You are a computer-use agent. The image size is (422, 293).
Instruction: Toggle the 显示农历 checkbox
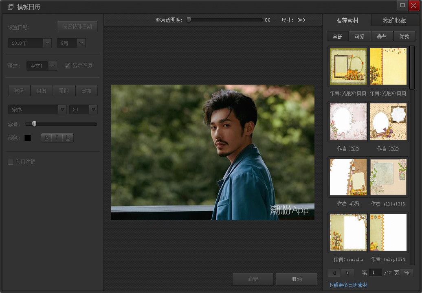tap(68, 66)
